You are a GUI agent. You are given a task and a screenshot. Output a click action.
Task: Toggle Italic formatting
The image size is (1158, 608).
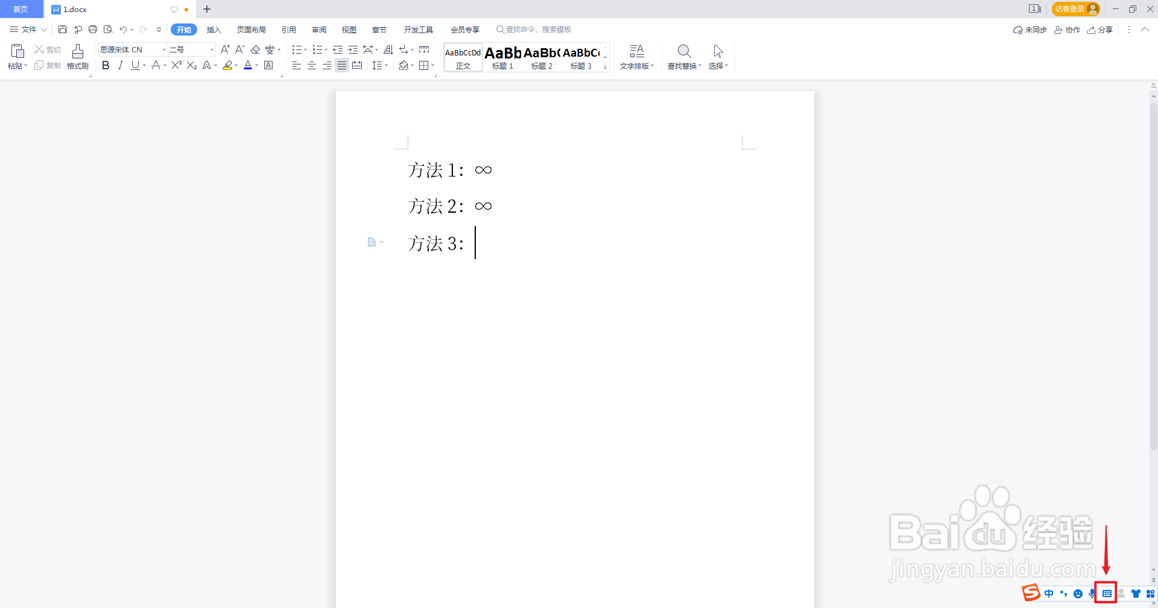pyautogui.click(x=120, y=65)
